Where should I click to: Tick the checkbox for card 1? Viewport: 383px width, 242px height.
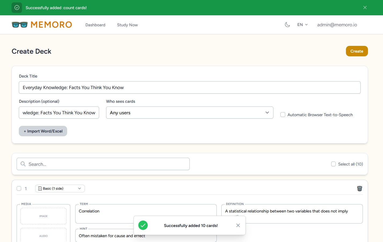pos(19,189)
